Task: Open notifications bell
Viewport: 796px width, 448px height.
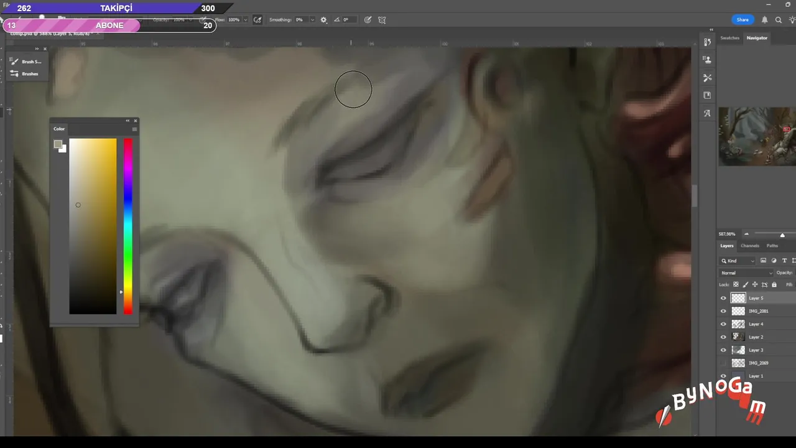Action: pyautogui.click(x=764, y=20)
